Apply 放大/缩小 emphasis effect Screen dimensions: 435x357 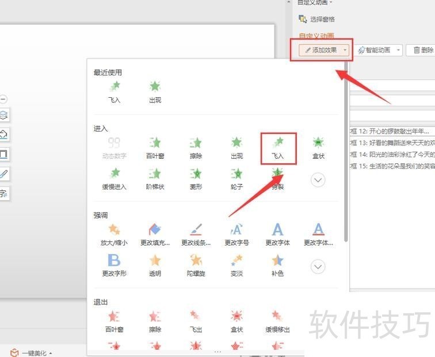114,235
